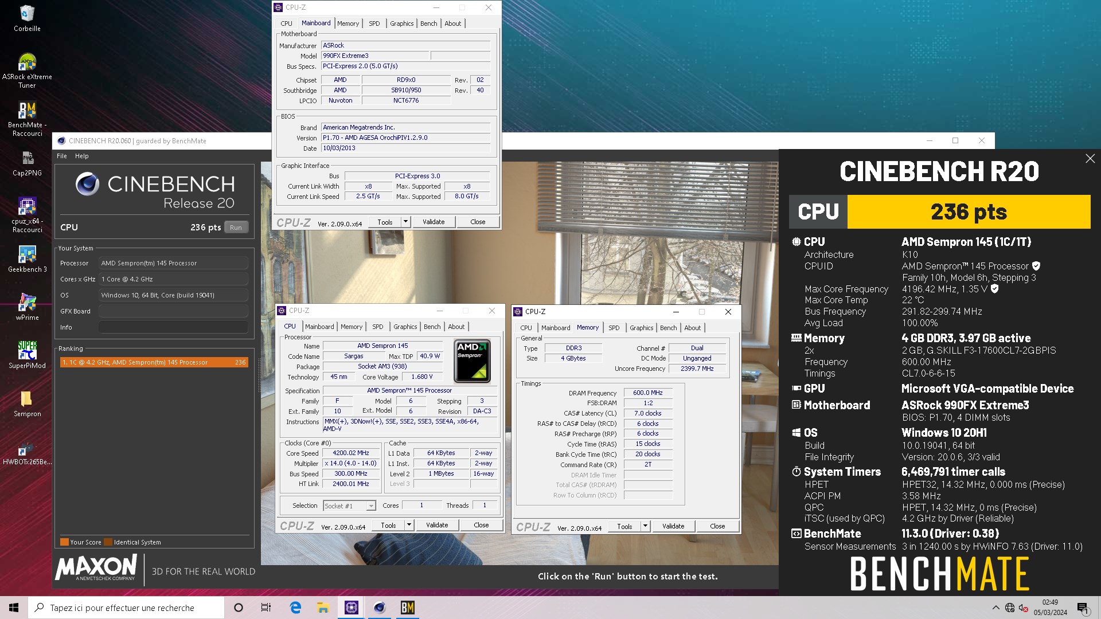Click the verified shield next to CPUID
This screenshot has height=619, width=1101.
click(x=1036, y=266)
